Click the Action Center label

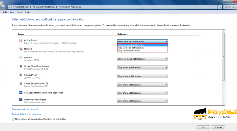[x=31, y=40]
